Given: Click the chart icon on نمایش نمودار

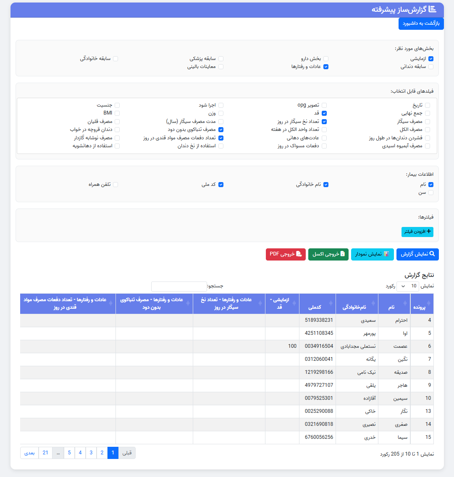Looking at the screenshot, I should pyautogui.click(x=386, y=254).
